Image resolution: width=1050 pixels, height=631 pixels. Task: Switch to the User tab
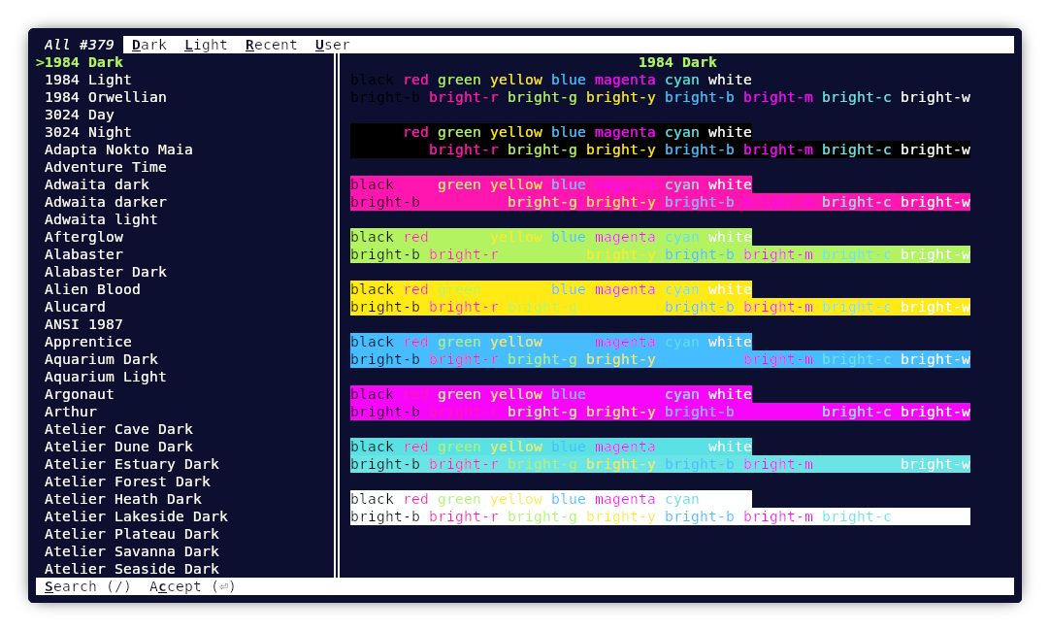pyautogui.click(x=332, y=45)
